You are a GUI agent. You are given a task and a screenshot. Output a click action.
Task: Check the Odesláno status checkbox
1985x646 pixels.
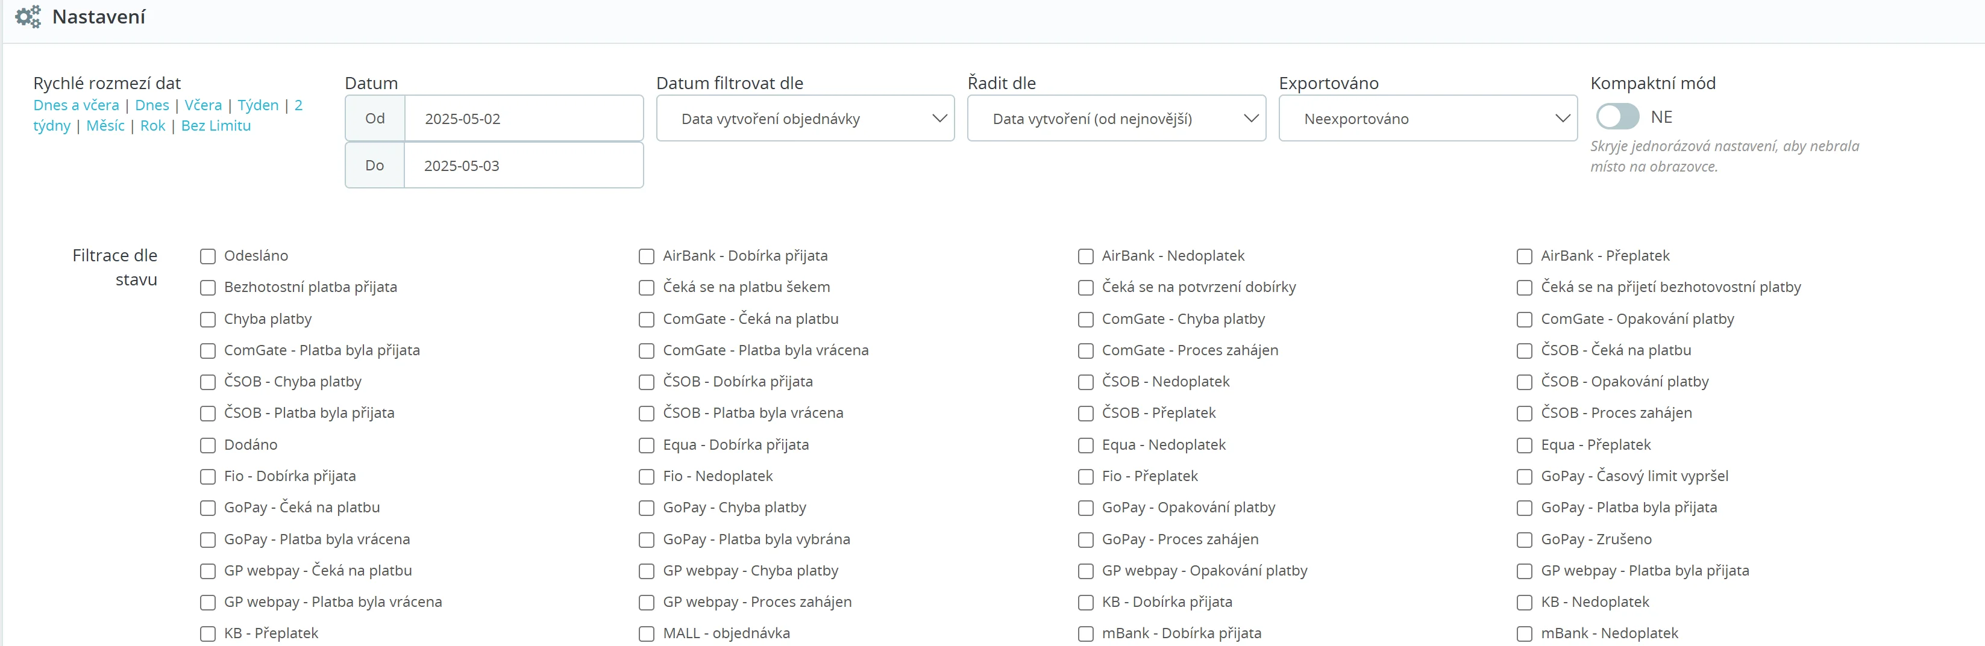coord(207,256)
